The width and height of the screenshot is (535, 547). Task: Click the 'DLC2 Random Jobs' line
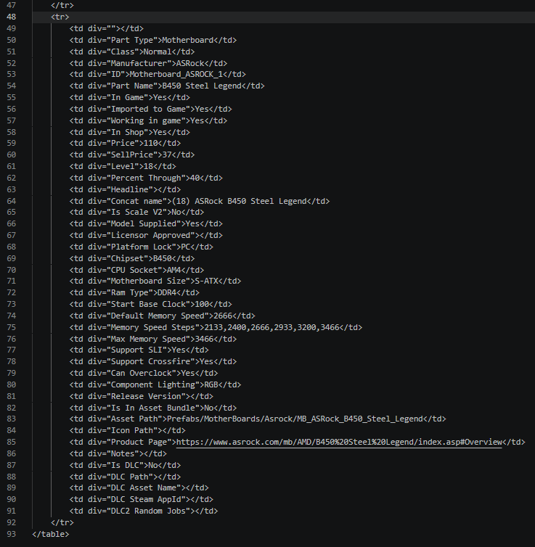[144, 511]
